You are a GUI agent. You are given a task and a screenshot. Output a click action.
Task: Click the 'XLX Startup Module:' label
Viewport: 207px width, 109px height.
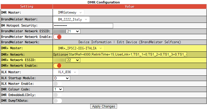tap(18, 78)
